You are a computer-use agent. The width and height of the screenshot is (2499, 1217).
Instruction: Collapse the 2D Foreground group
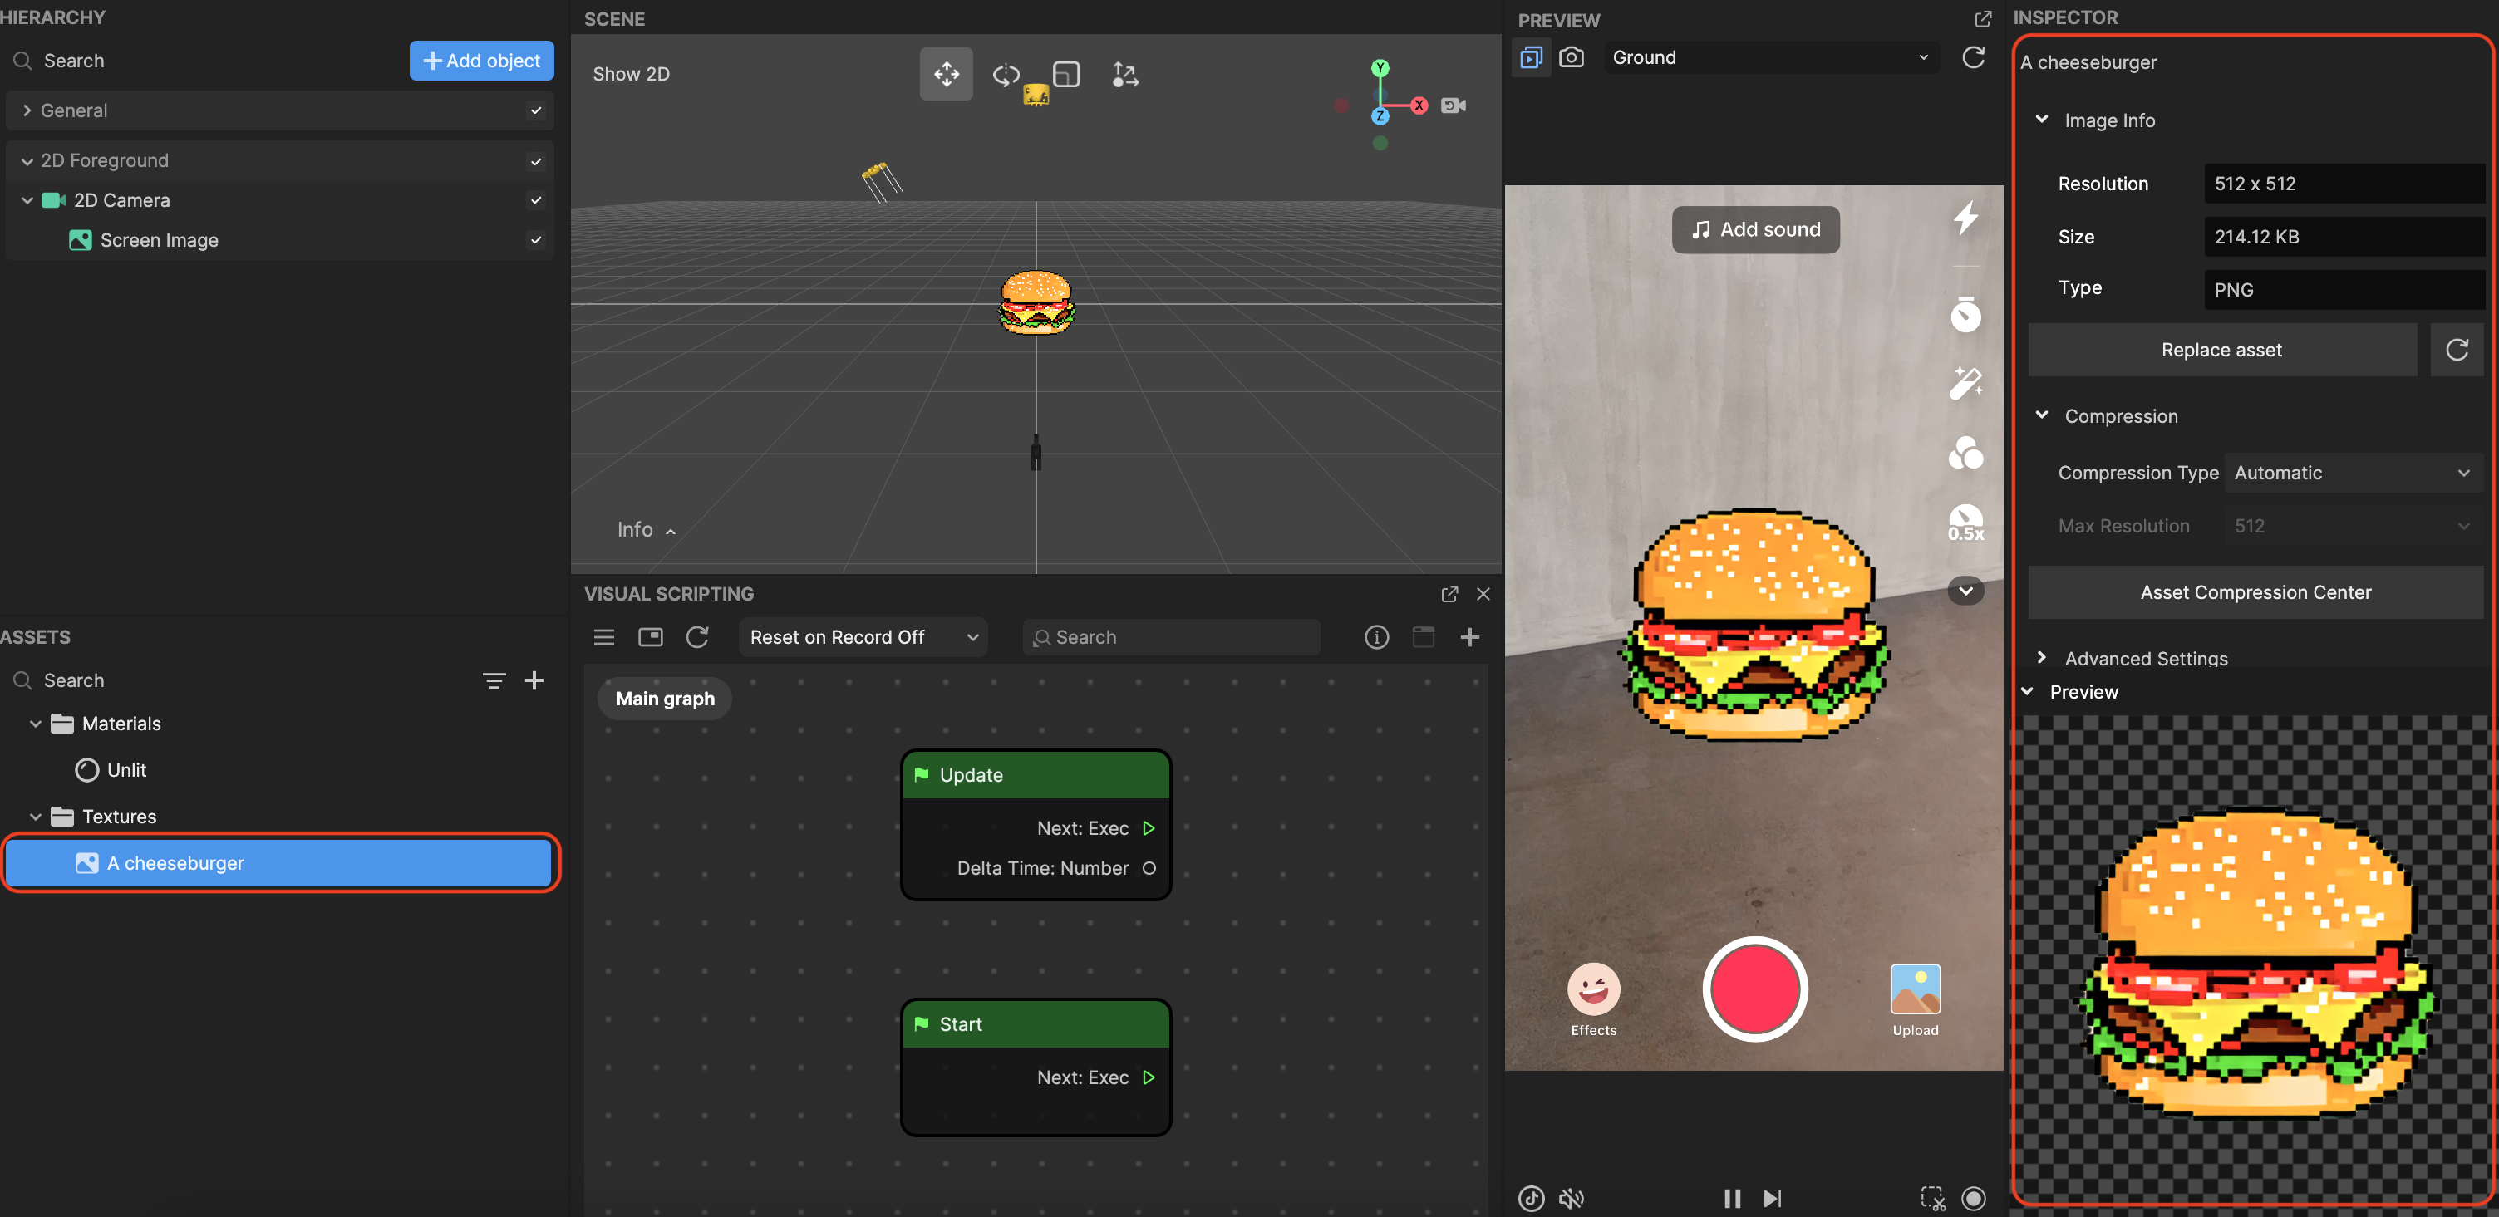click(x=27, y=161)
